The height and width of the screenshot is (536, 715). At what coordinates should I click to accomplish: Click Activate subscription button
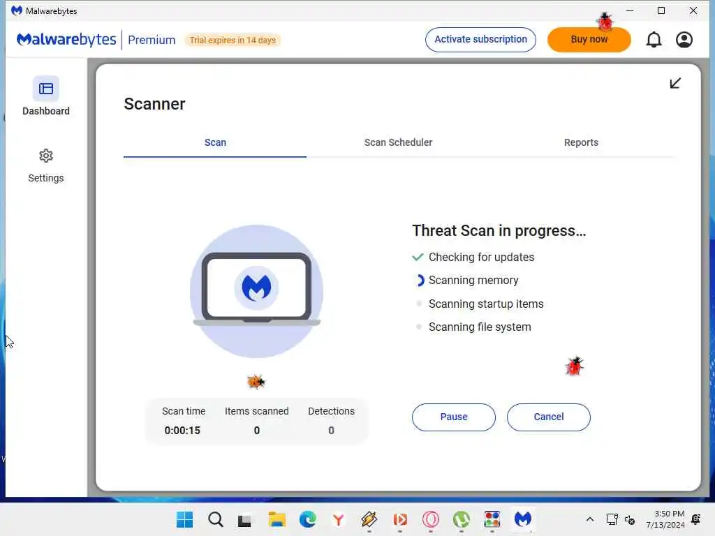(480, 40)
